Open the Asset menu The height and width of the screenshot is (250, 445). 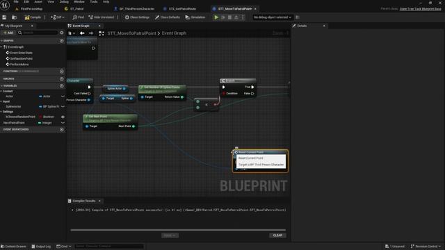[38, 1]
